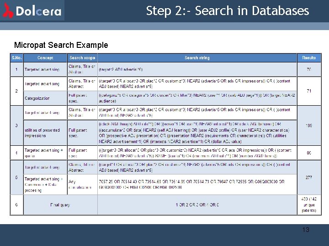
Task: Click the "Any classification" scope cell
Action: tap(82, 184)
